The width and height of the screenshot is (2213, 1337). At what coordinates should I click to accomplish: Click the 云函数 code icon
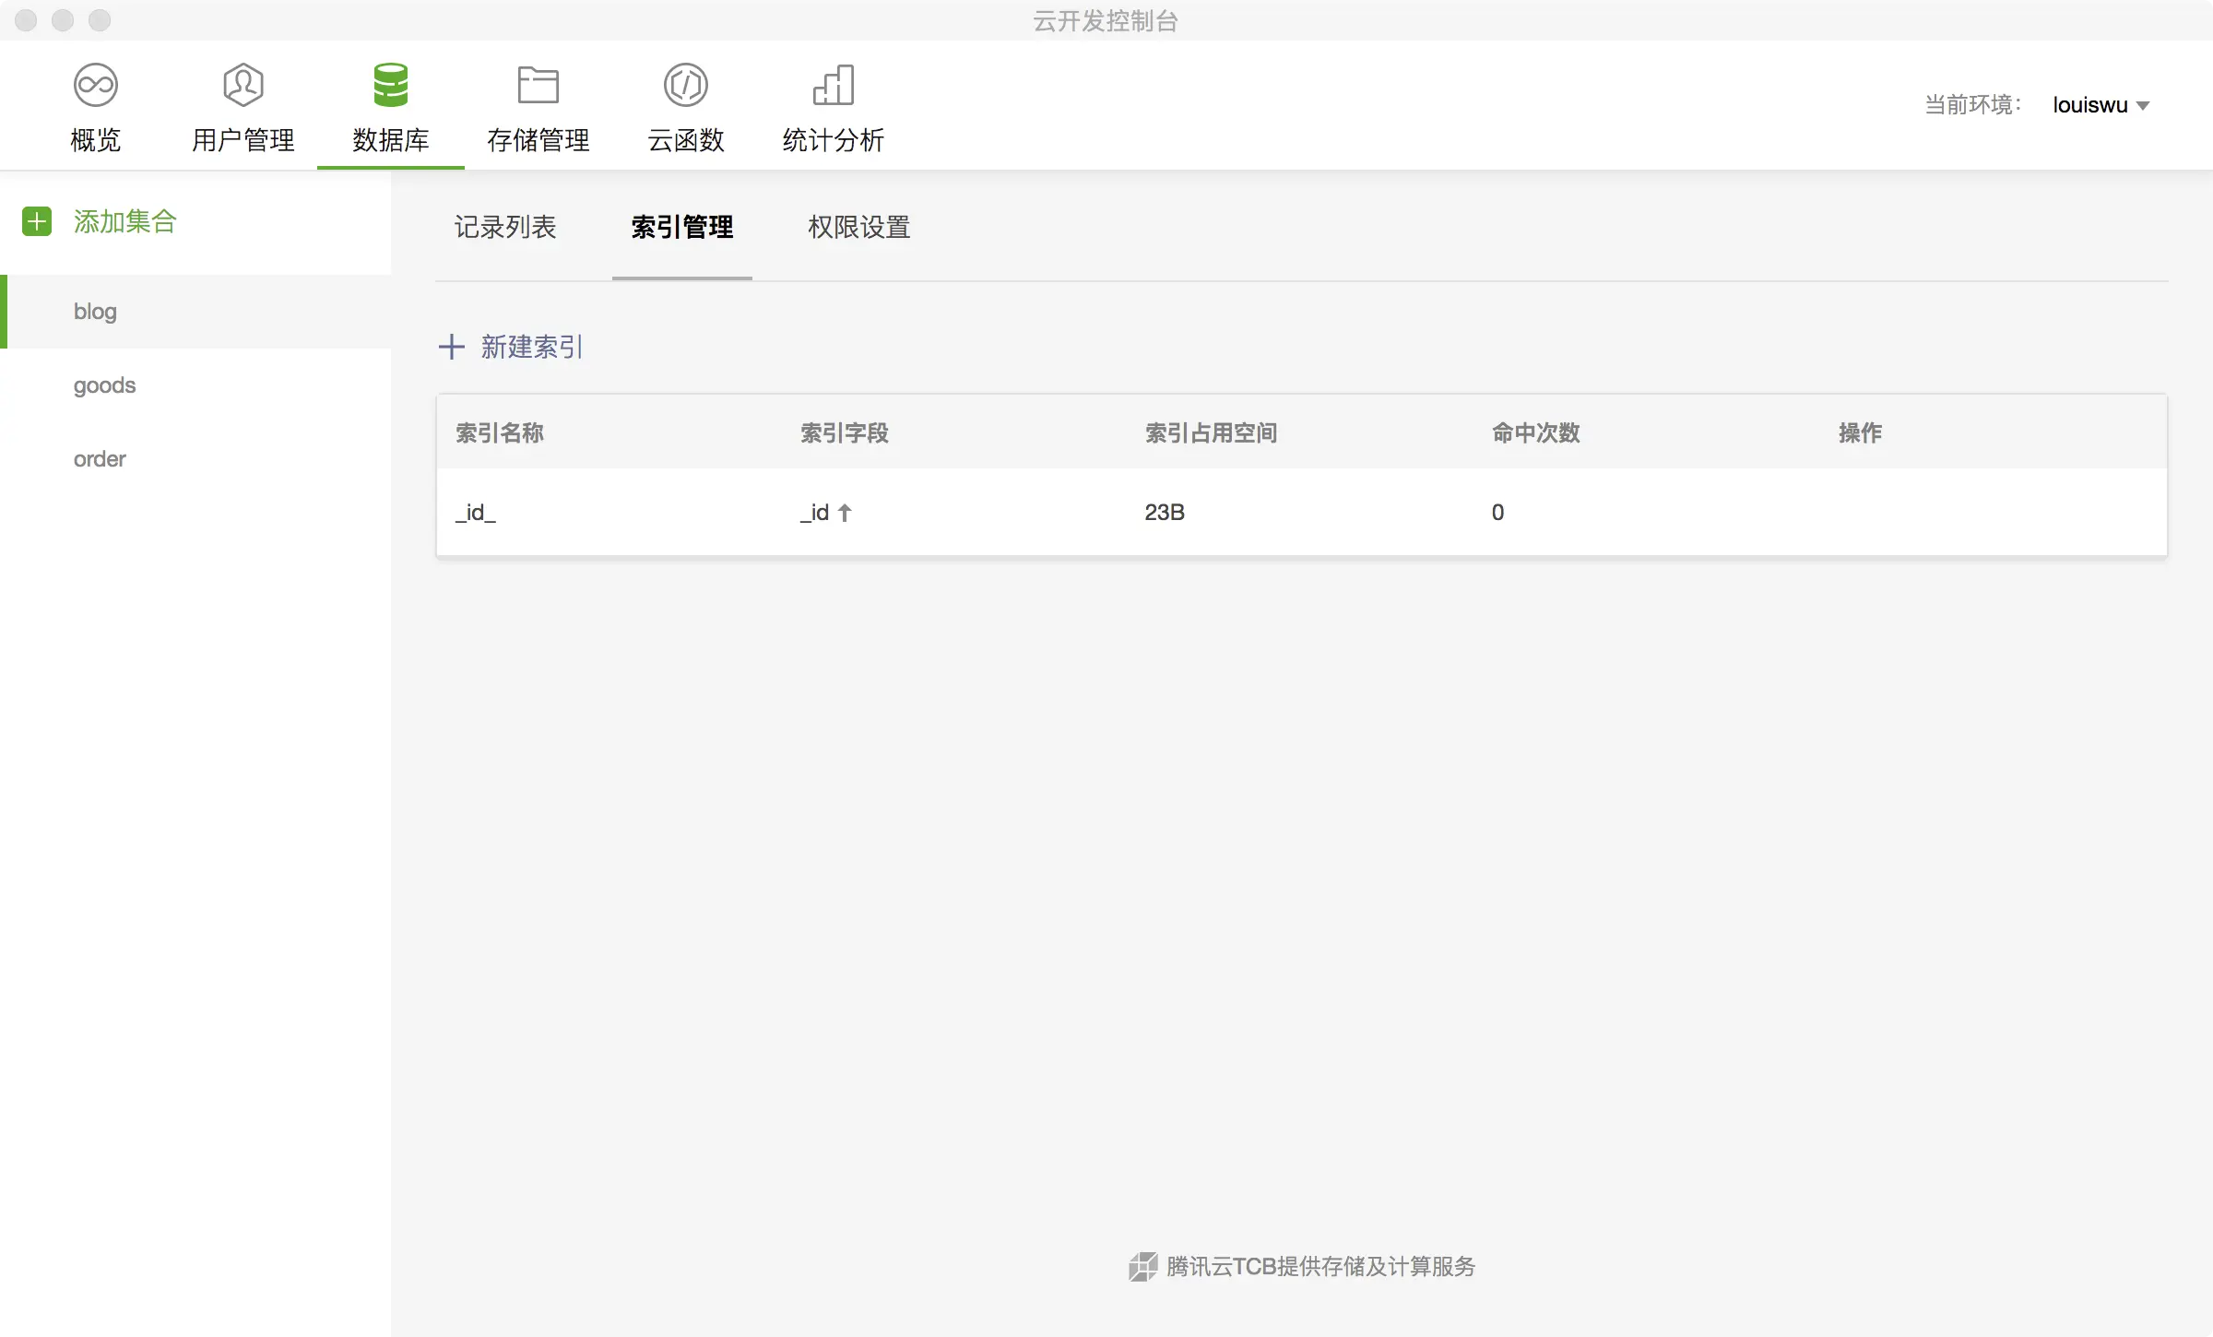click(x=686, y=86)
